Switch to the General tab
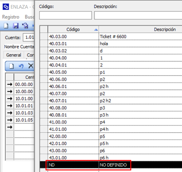This screenshot has width=182, height=172. (x=13, y=55)
